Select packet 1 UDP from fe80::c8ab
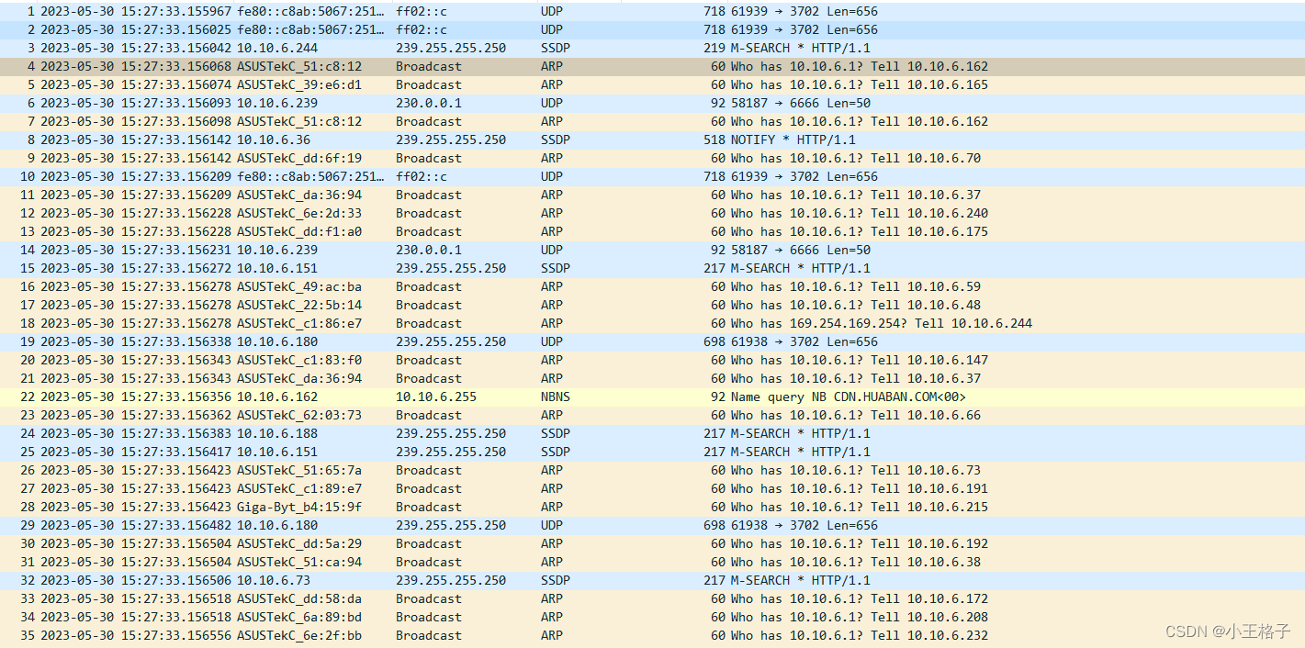 [652, 11]
